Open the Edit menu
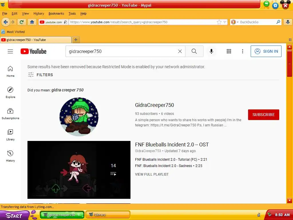The image size is (293, 220). [14, 13]
